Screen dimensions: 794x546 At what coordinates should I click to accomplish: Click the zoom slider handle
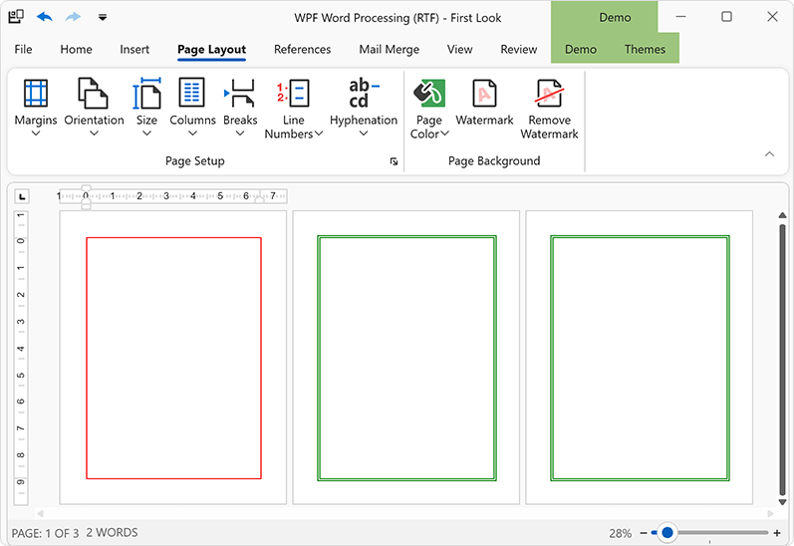tap(667, 533)
